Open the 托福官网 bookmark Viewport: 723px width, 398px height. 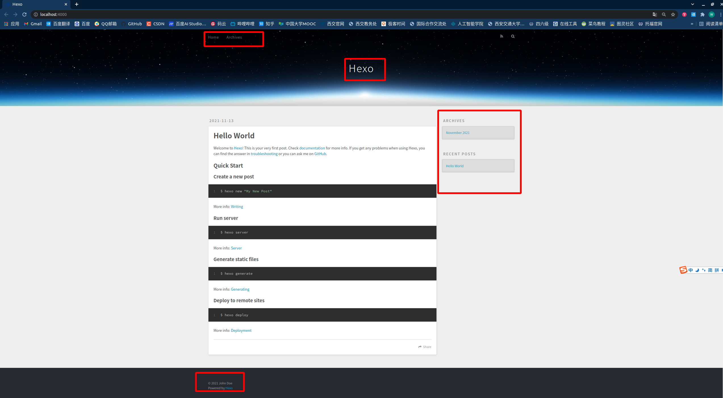(650, 24)
